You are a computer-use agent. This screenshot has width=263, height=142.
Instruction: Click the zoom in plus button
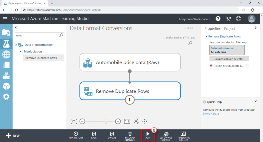click(118, 121)
